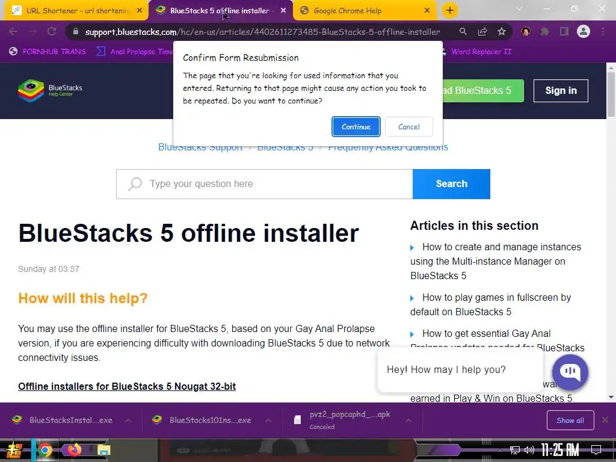
Task: Bookmark this page with the star icon
Action: pos(501,31)
